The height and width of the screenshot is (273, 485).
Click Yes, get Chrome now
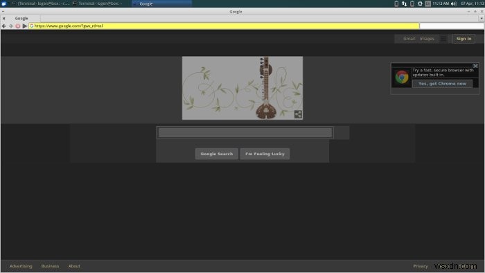pyautogui.click(x=442, y=83)
